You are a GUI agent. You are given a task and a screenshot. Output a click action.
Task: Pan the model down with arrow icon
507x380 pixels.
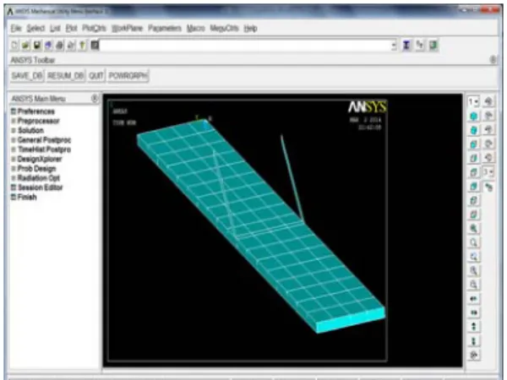pos(473,341)
